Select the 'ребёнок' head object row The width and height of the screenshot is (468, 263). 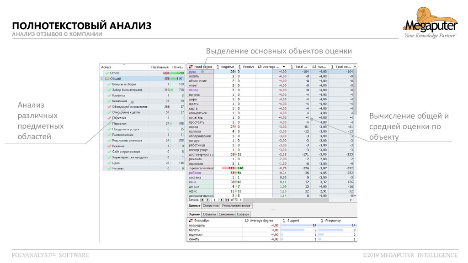pyautogui.click(x=271, y=173)
